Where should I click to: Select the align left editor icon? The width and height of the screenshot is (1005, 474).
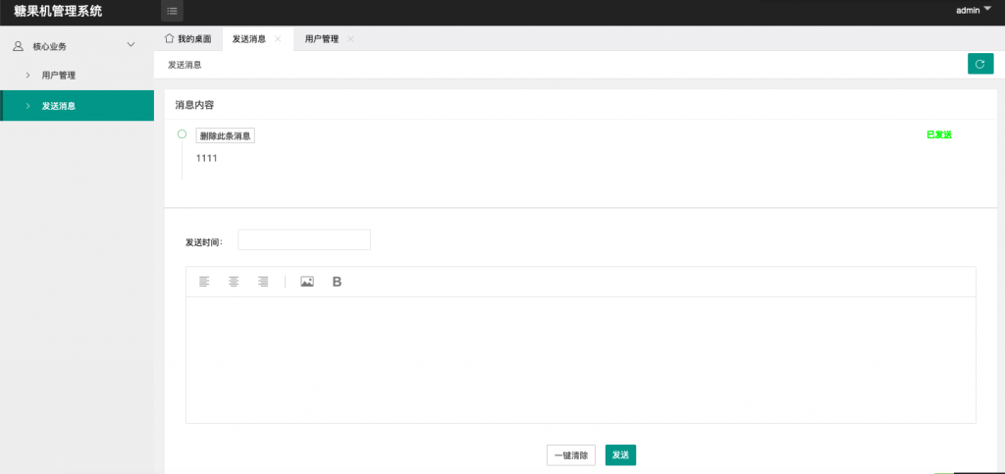tap(204, 282)
